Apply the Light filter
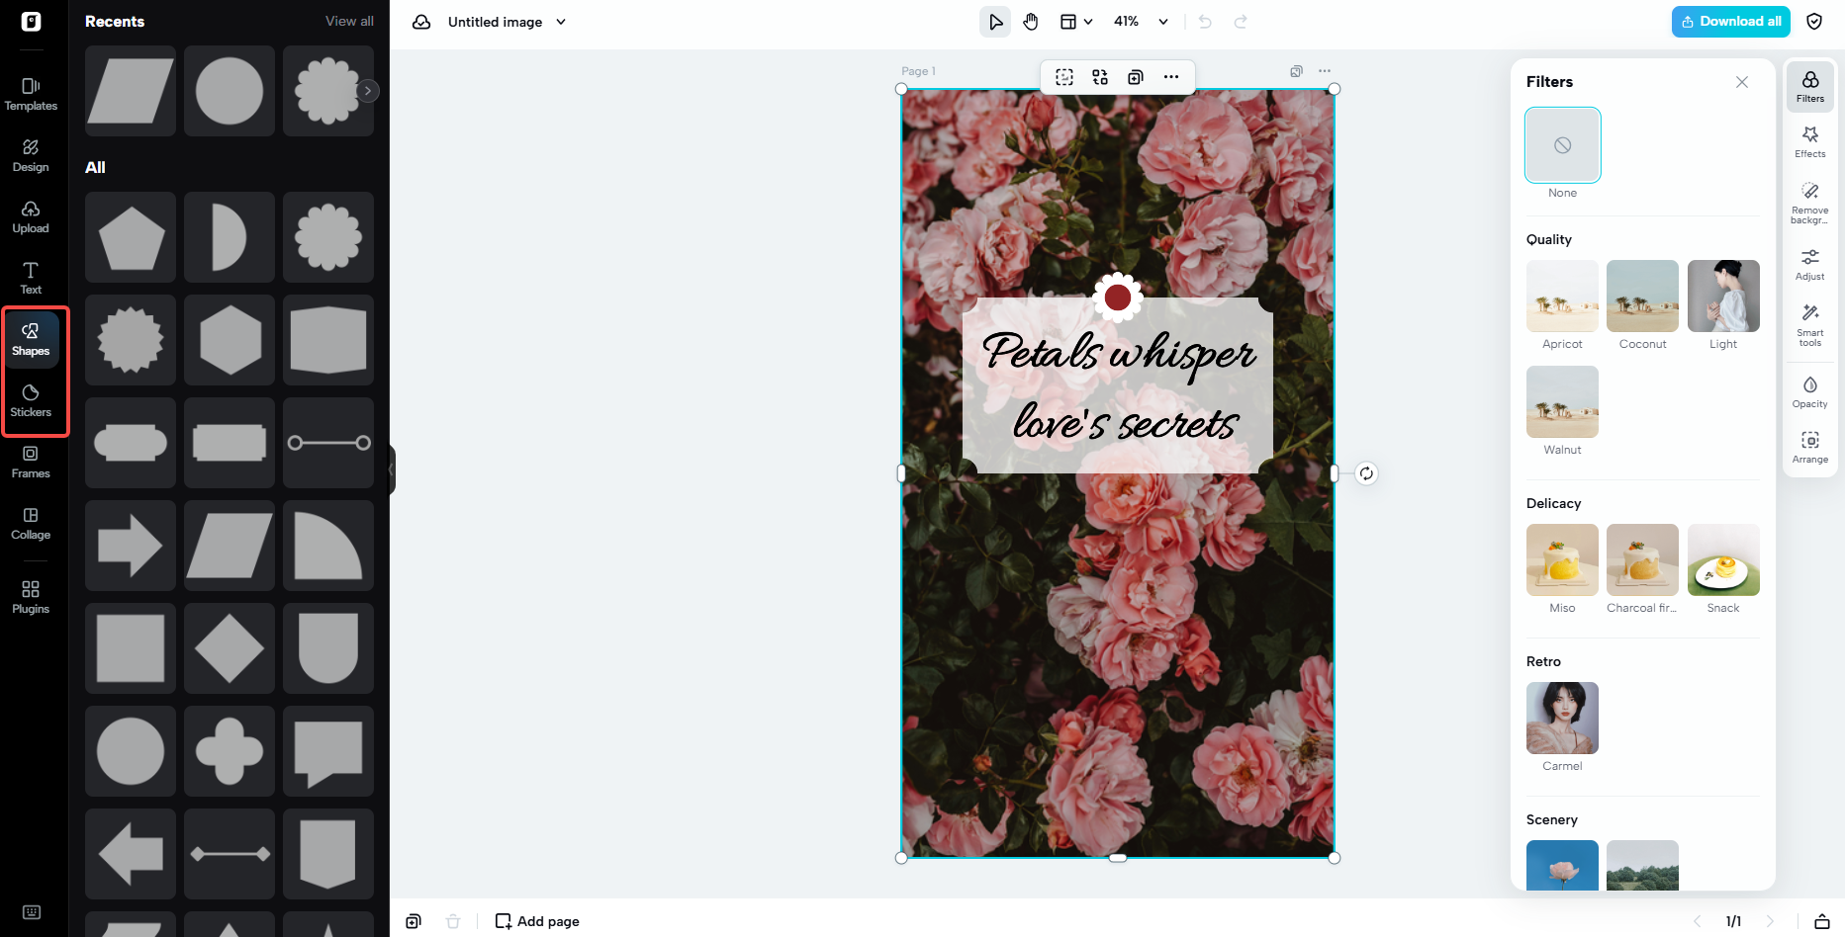The height and width of the screenshot is (937, 1845). [x=1723, y=296]
